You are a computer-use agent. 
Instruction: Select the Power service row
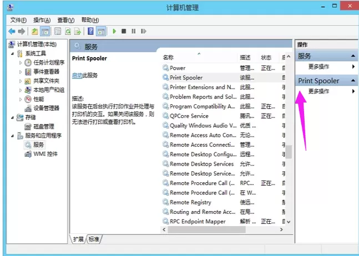click(223, 68)
